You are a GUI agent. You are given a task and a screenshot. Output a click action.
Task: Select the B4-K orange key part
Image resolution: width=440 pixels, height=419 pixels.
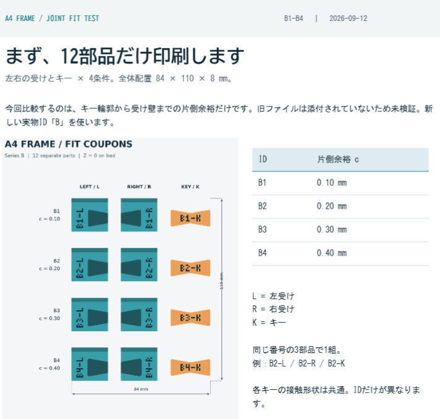190,367
